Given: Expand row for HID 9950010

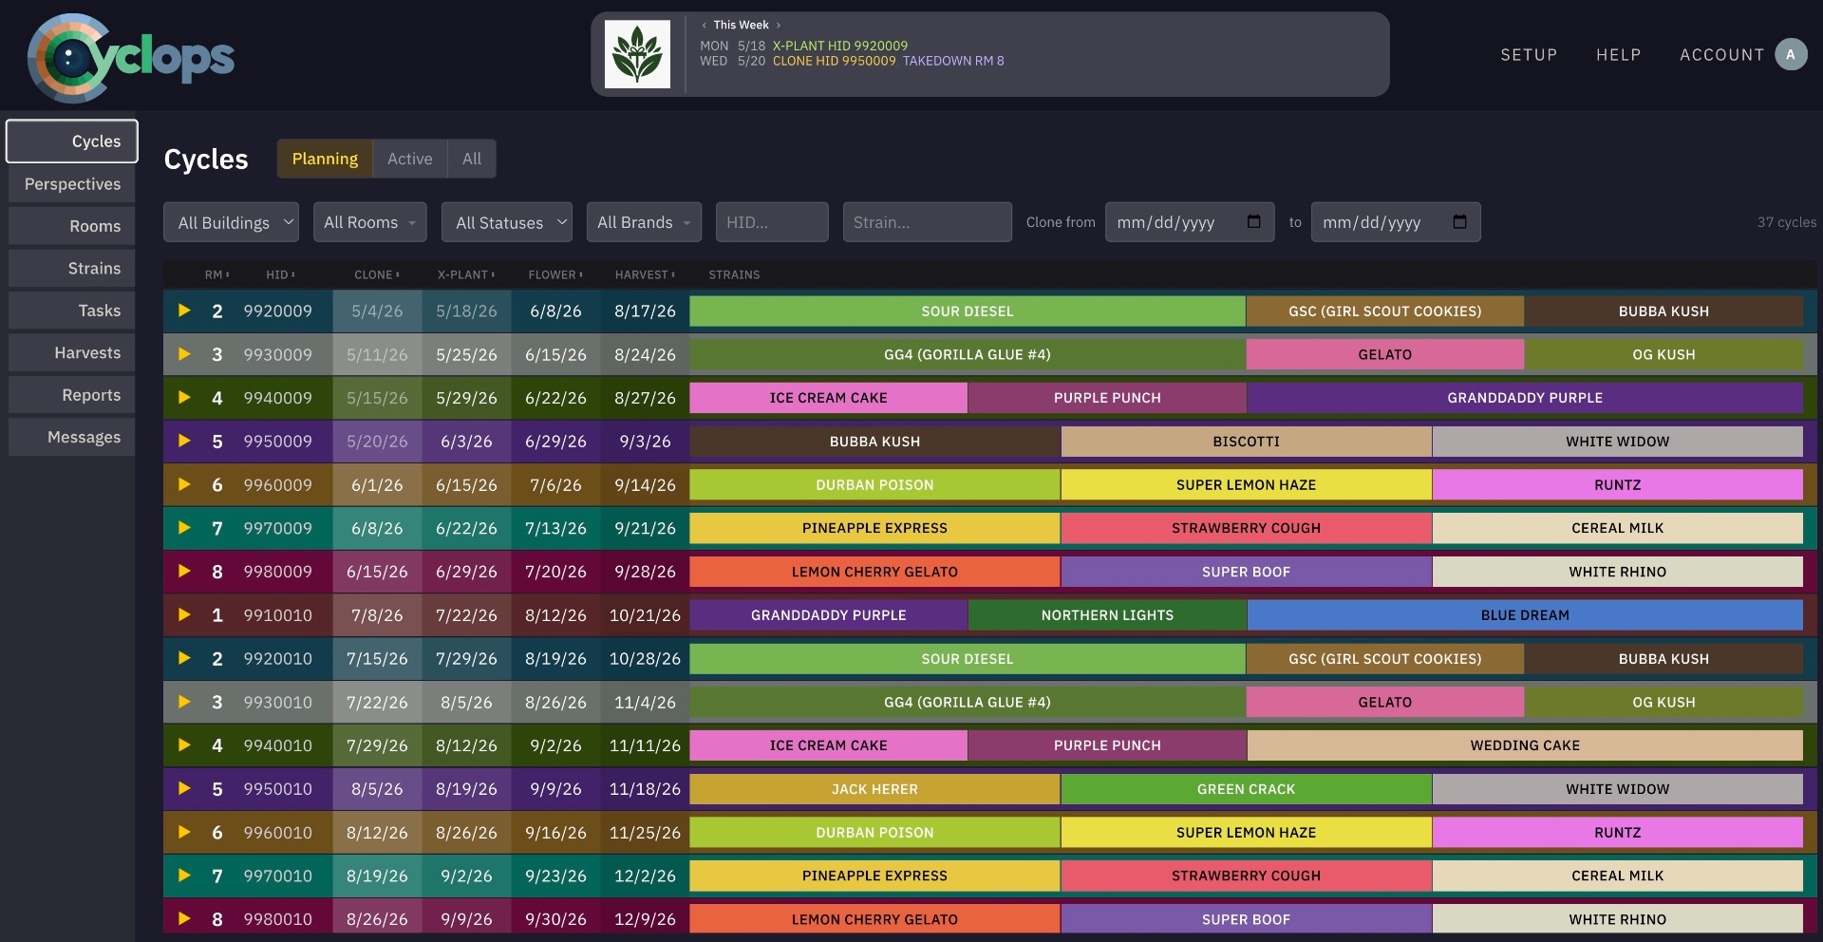Looking at the screenshot, I should (x=184, y=788).
